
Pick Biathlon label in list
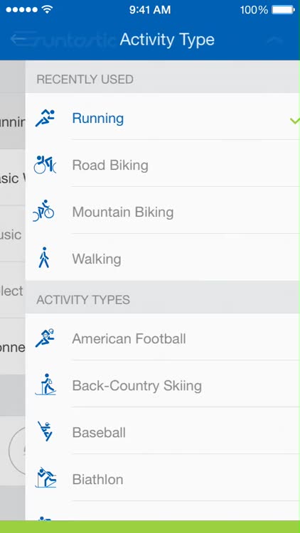tap(97, 480)
